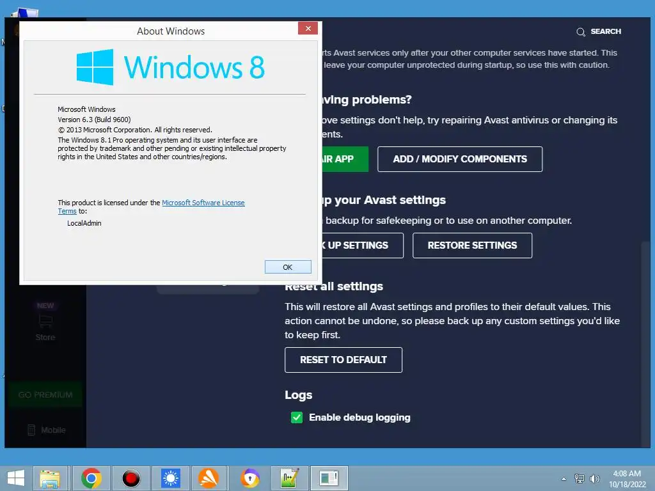Screen dimensions: 655x491
Task: Click the network tray icon
Action: coord(580,479)
